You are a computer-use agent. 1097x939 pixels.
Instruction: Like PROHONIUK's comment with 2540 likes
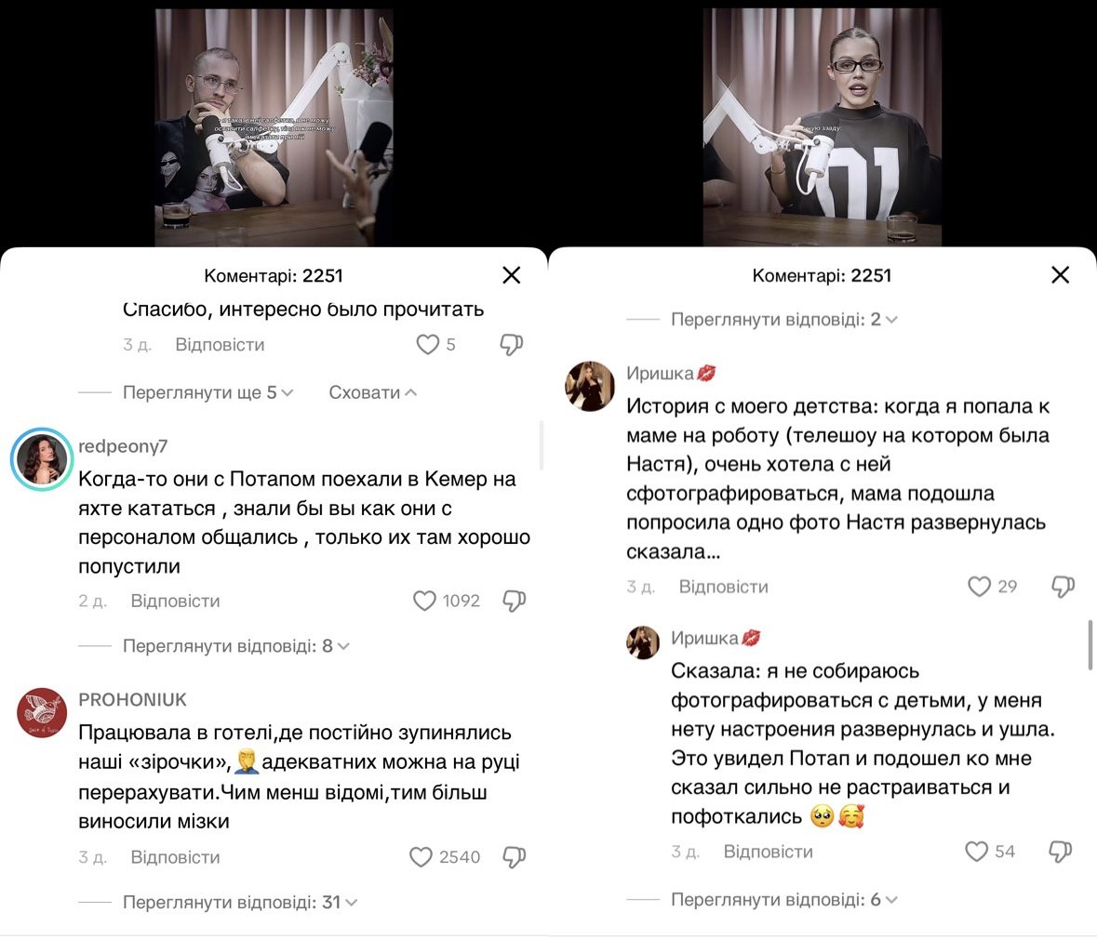click(x=421, y=857)
